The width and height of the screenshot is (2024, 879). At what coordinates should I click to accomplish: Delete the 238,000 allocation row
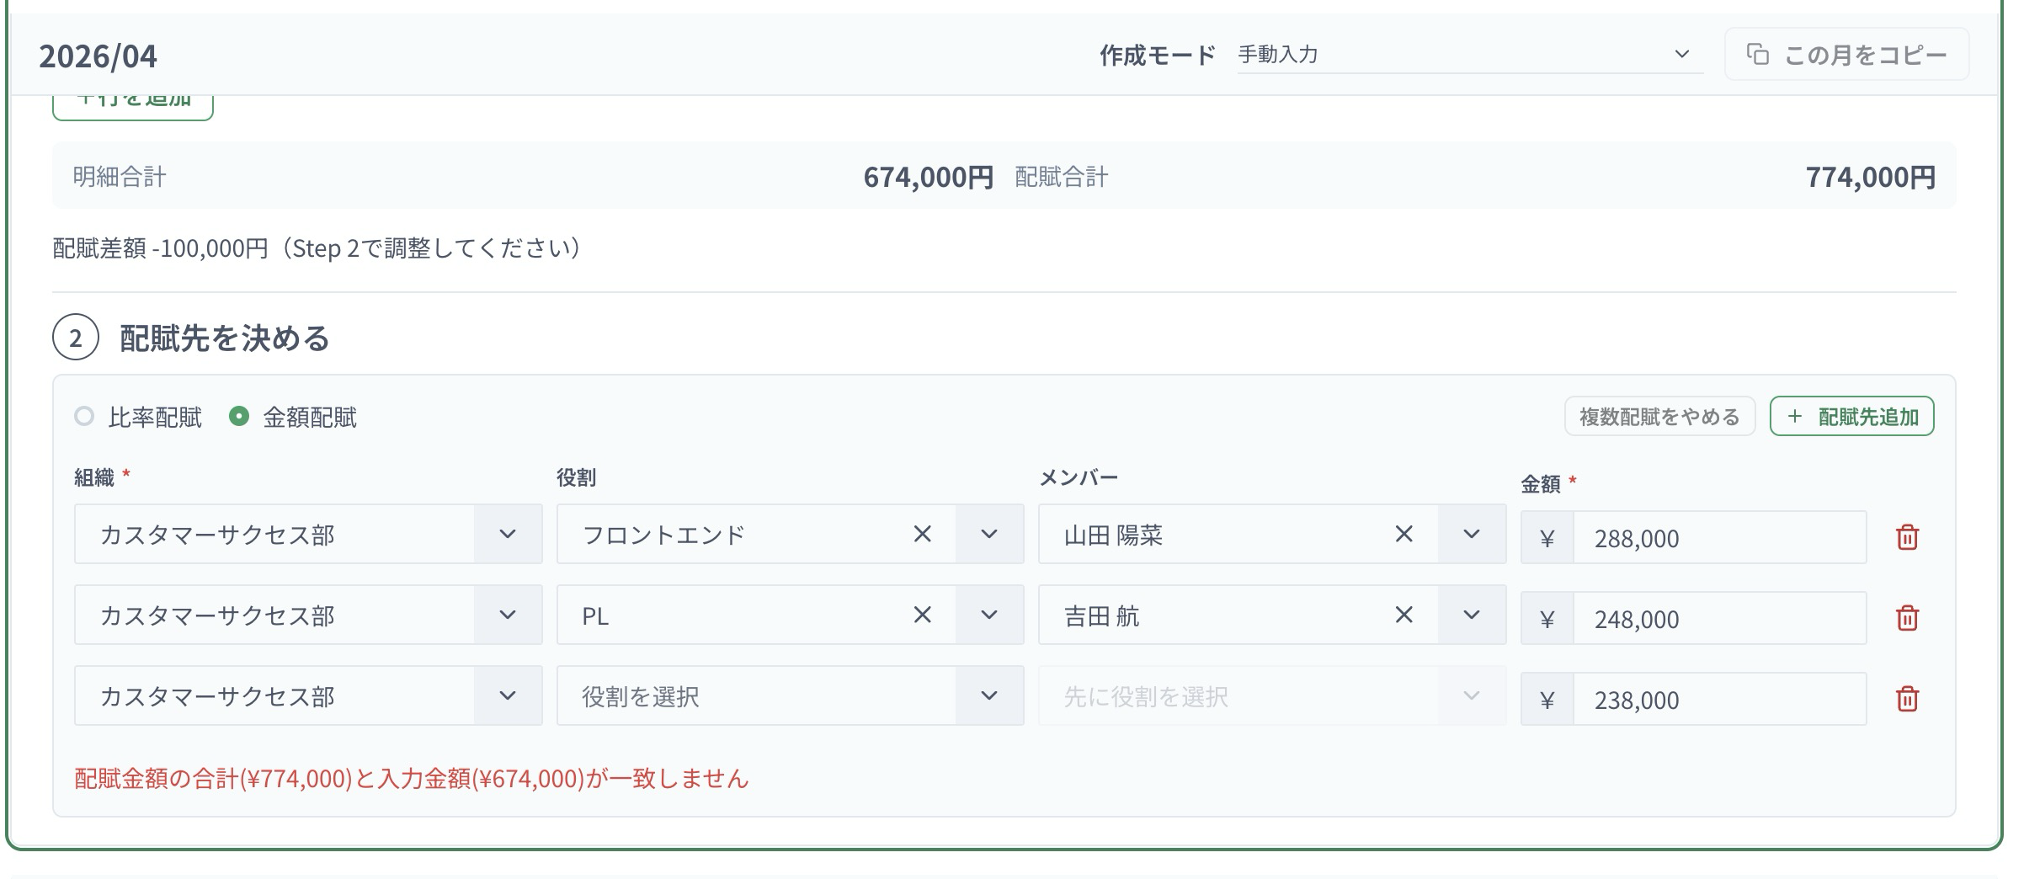pos(1907,699)
